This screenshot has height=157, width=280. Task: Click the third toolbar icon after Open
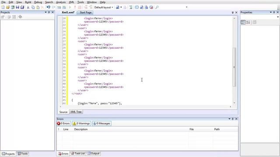[13, 7]
